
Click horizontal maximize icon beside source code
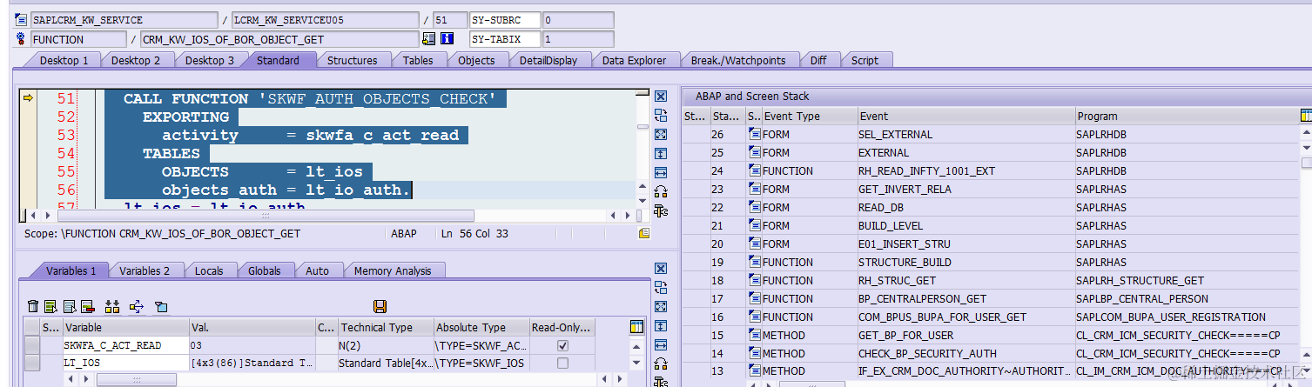pyautogui.click(x=661, y=172)
